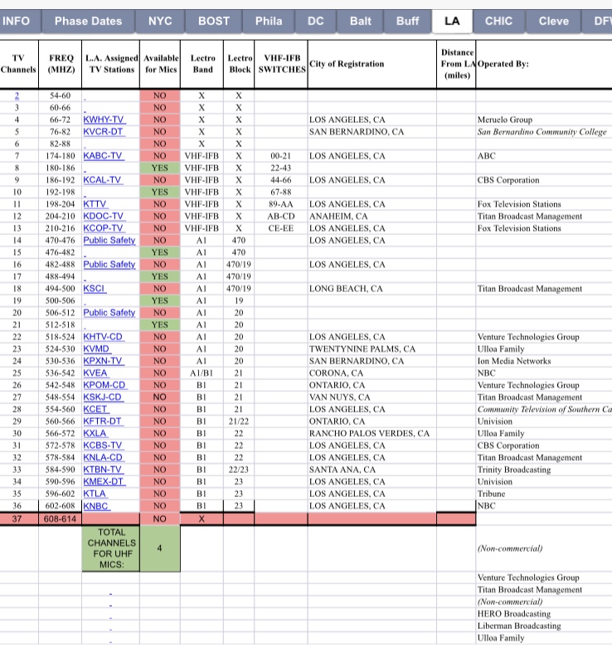Click the 608-614 frequency cell
This screenshot has height=658, width=612.
(60, 519)
